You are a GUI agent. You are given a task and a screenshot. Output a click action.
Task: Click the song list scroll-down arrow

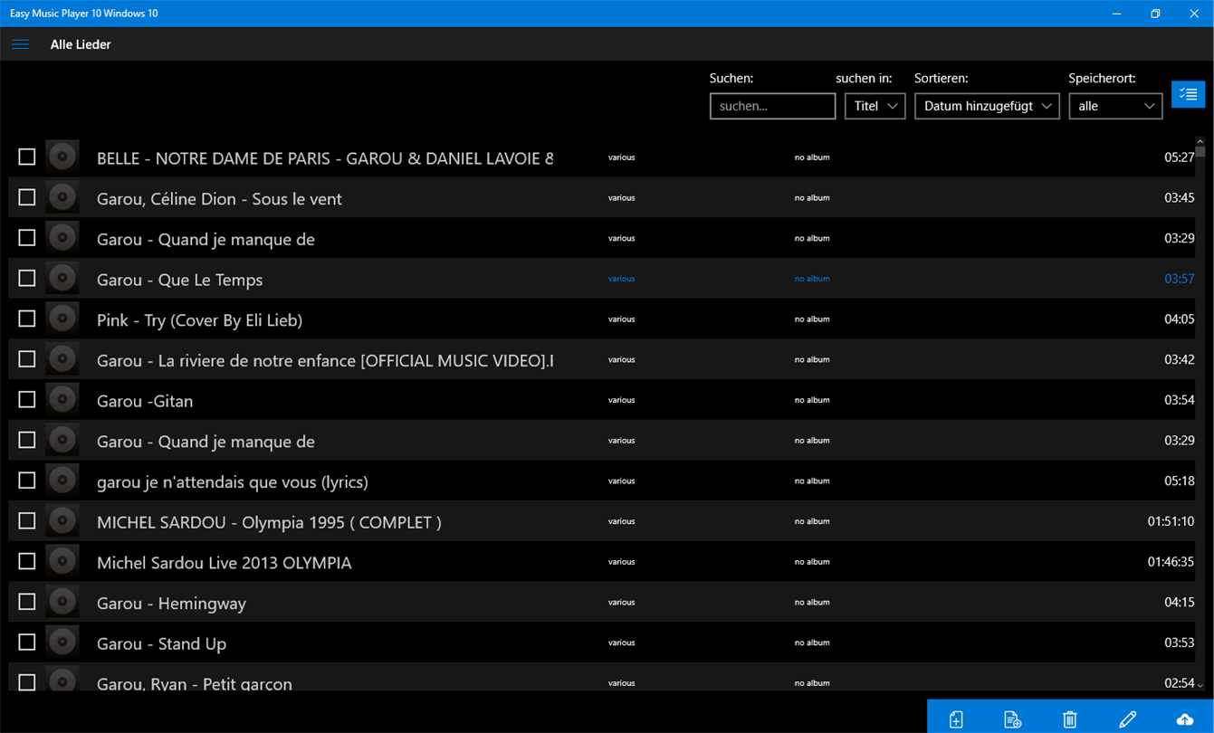[1200, 686]
